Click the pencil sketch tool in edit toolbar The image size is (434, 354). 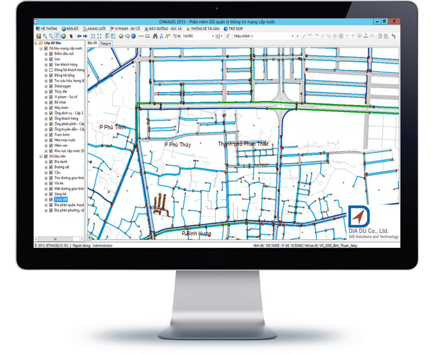coord(304,36)
